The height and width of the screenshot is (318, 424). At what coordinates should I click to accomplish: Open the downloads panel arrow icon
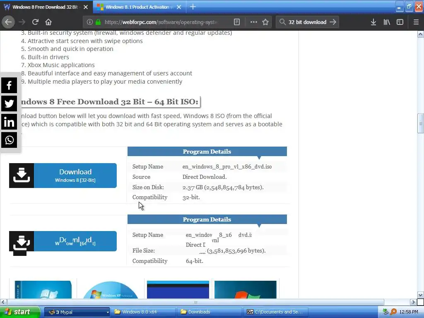373,22
